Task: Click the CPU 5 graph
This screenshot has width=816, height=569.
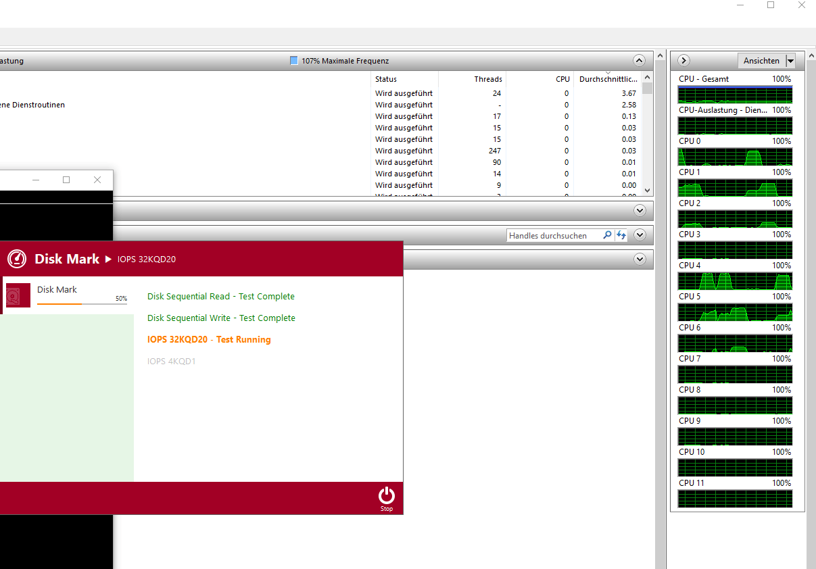Action: point(734,312)
